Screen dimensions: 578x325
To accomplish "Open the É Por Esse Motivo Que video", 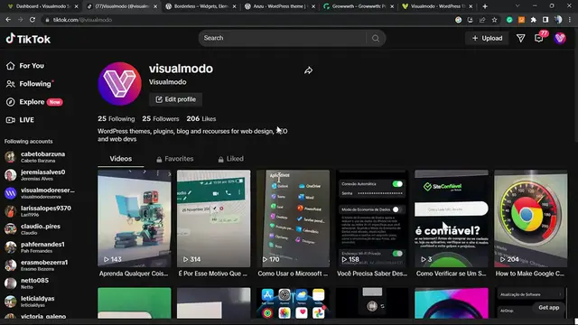I will pos(213,218).
